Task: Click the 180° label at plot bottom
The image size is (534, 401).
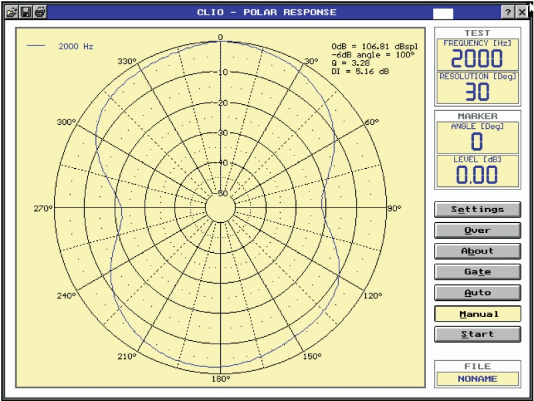Action: click(x=221, y=379)
